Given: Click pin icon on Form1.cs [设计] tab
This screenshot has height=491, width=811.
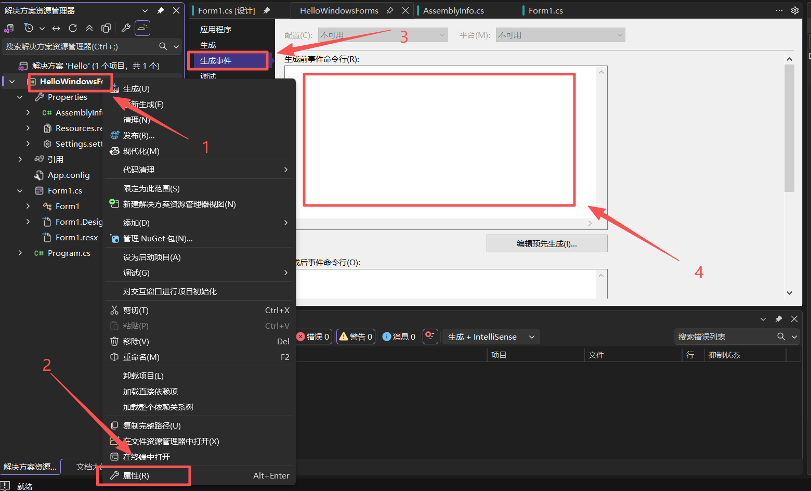Looking at the screenshot, I should [x=267, y=10].
